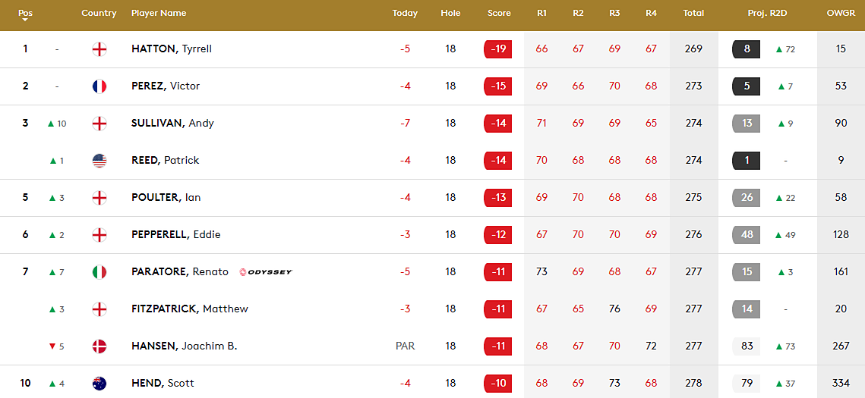Screen dimensions: 865x398
Task: Click the Italy flag beside Renato Paratore
Action: pyautogui.click(x=99, y=272)
